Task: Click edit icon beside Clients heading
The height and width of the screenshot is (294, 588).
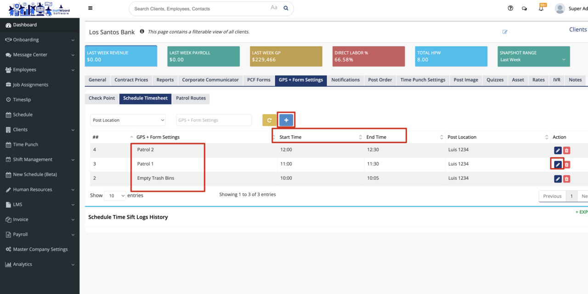Action: coord(505,32)
